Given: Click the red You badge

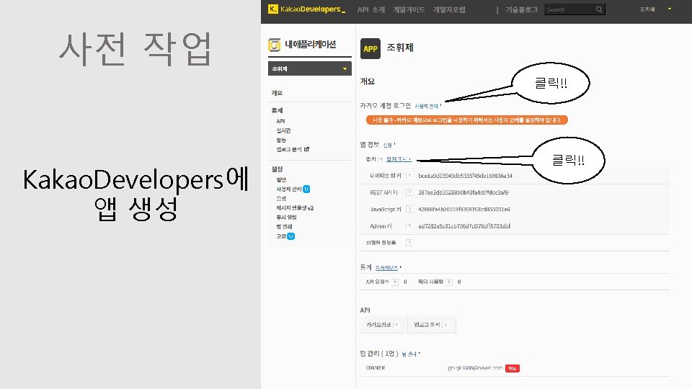Looking at the screenshot, I should point(513,368).
